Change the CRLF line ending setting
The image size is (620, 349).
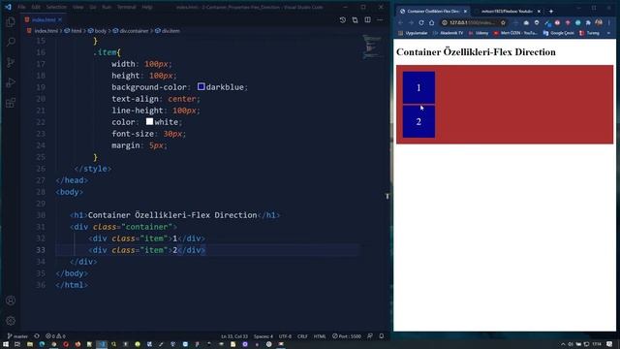pyautogui.click(x=302, y=336)
